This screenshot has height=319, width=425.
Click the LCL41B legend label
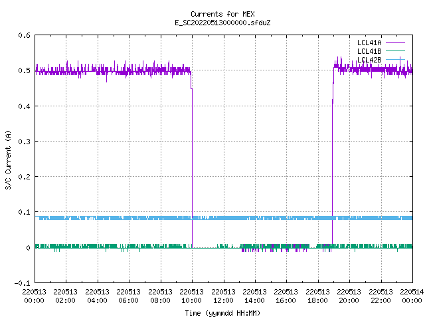coord(369,51)
